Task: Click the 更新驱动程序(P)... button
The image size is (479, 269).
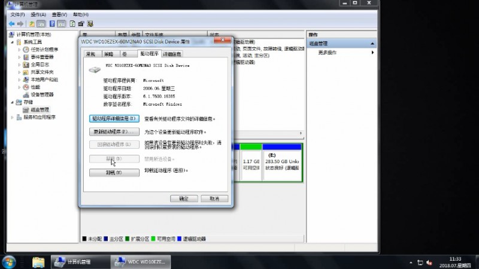Action: tap(114, 132)
